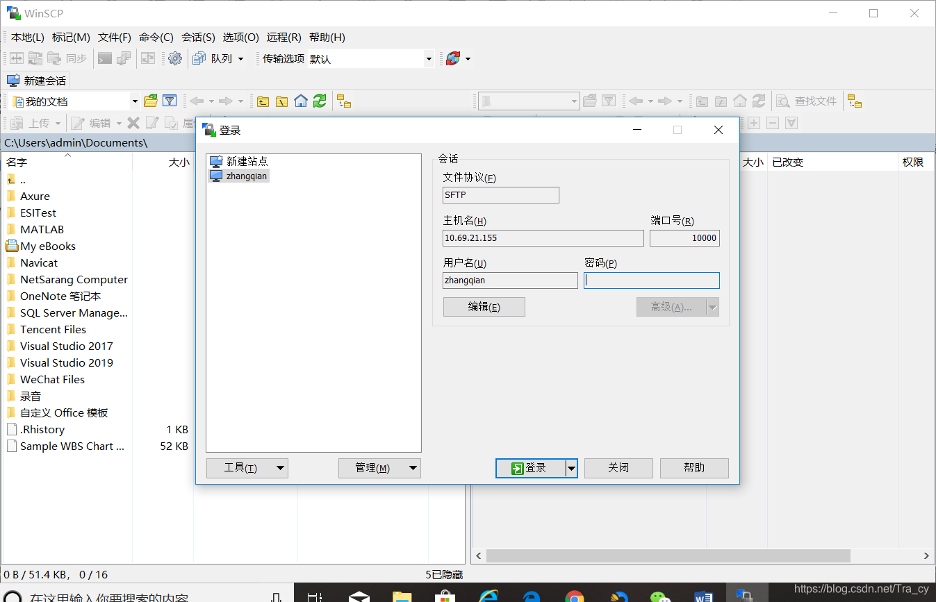Click the delete X icon in the local toolbar
Image resolution: width=936 pixels, height=602 pixels.
pos(133,123)
